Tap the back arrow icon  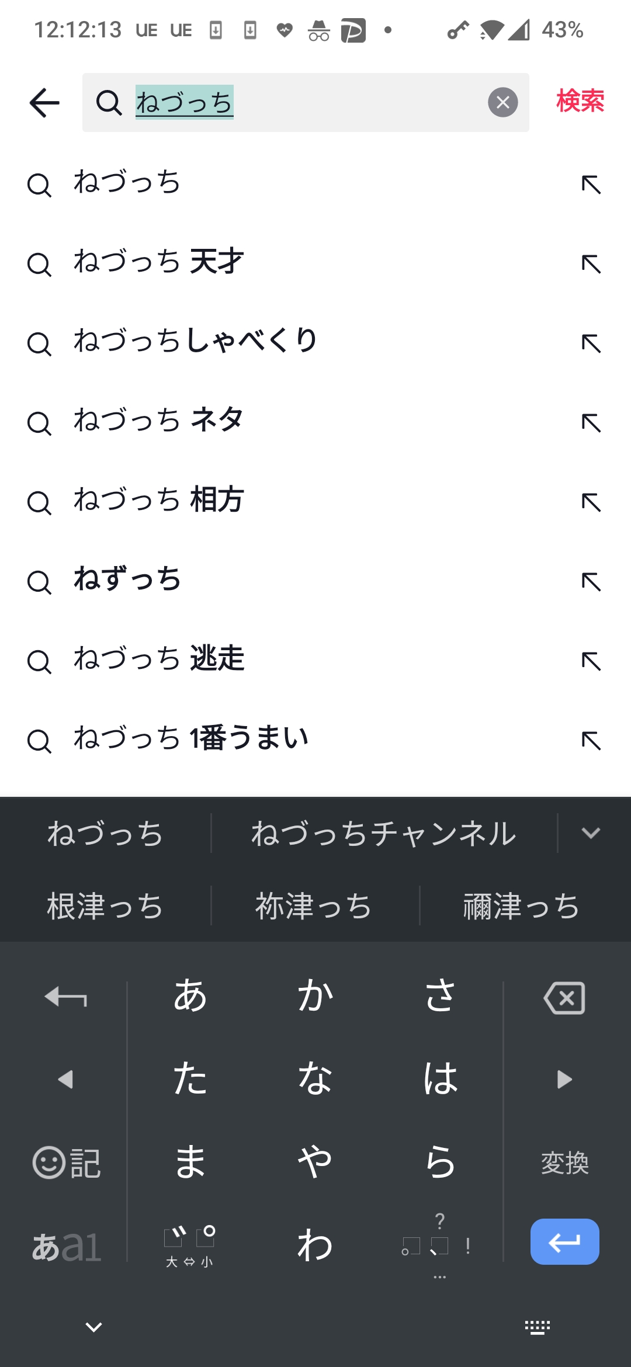coord(44,103)
